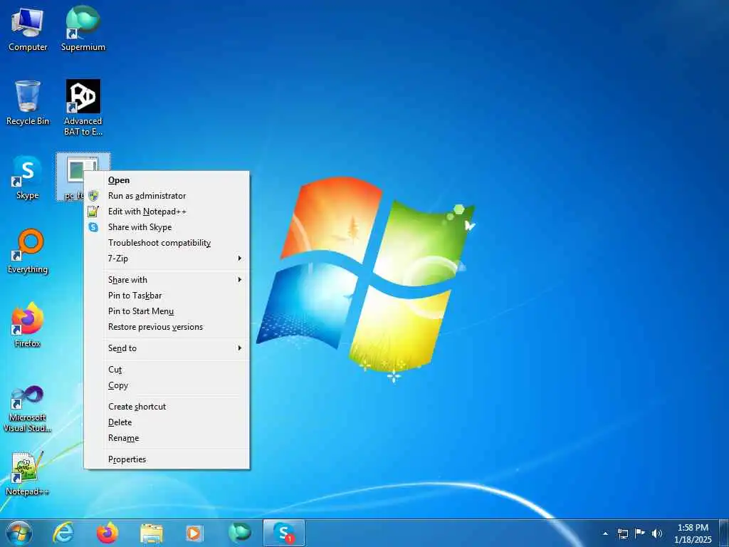Image resolution: width=729 pixels, height=547 pixels.
Task: Select the Firefox desktop shortcut
Action: coord(28,325)
